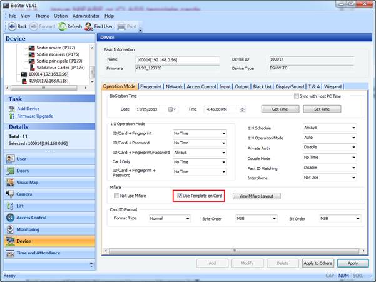Expand the 1:N Operation Mode dropdown
The width and height of the screenshot is (376, 282).
point(330,137)
